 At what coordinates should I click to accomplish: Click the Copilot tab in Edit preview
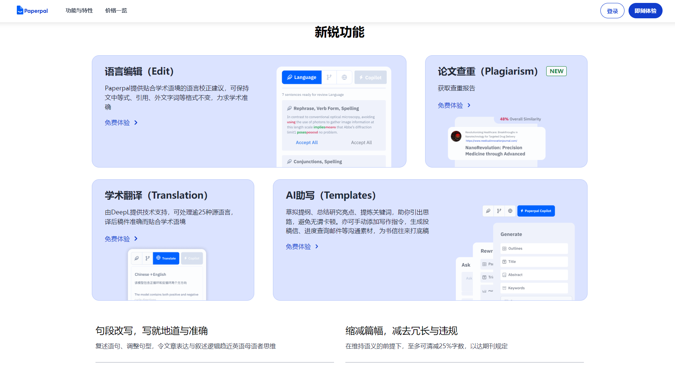coord(371,77)
